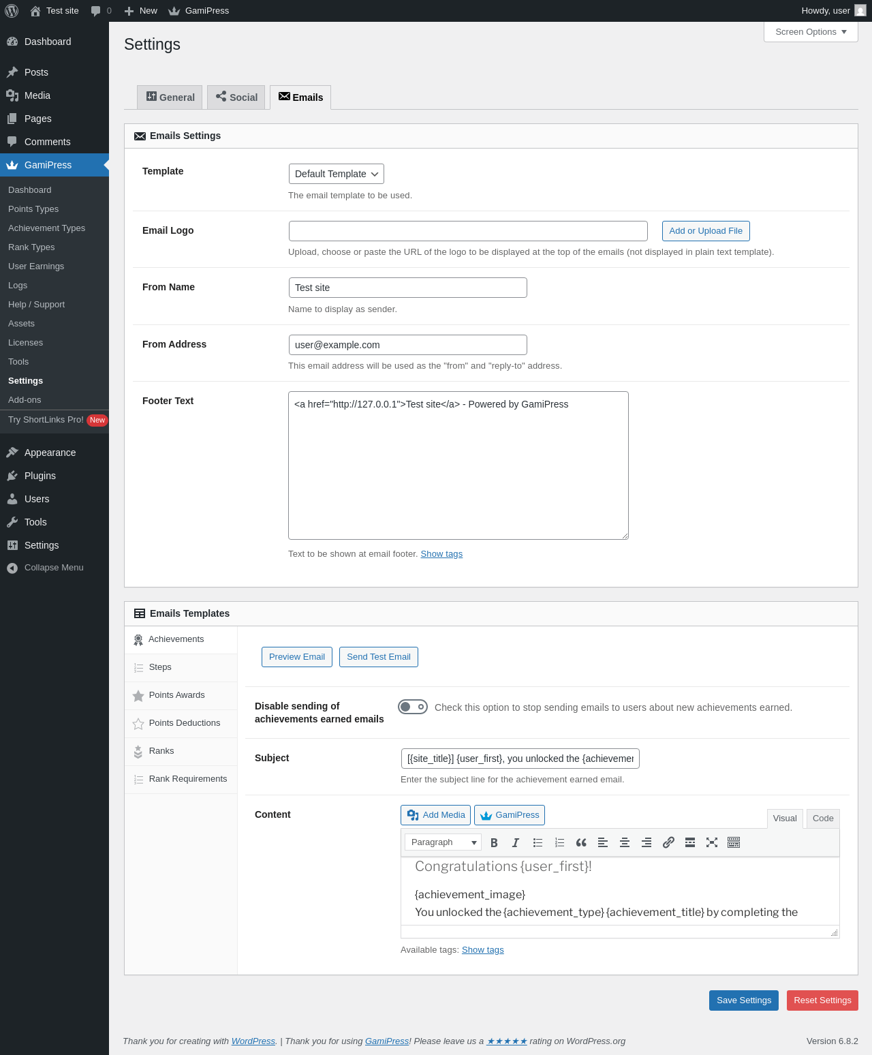The width and height of the screenshot is (872, 1055).
Task: Show the toolbar toggle (kitchen sink)
Action: click(734, 842)
